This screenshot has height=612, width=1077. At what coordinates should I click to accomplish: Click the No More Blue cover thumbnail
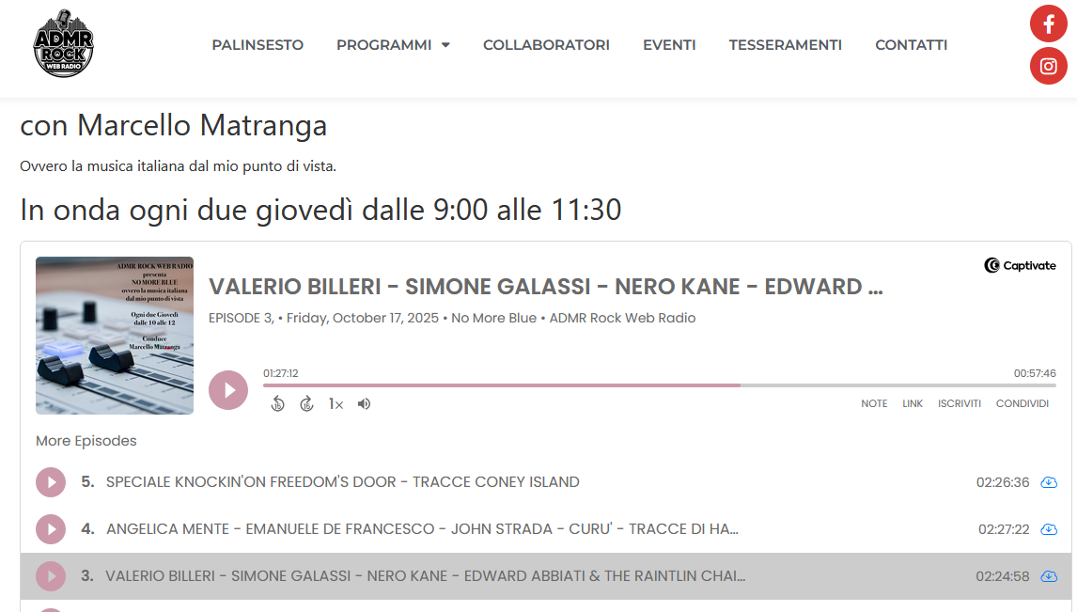pyautogui.click(x=115, y=336)
